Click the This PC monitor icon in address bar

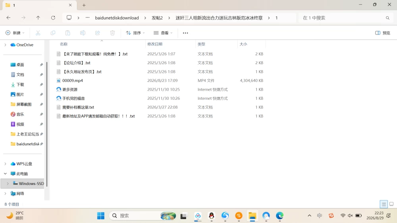[x=69, y=18]
